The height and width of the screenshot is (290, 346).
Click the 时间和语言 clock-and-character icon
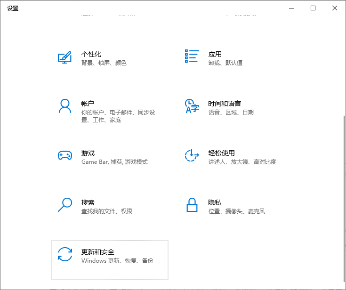(192, 106)
